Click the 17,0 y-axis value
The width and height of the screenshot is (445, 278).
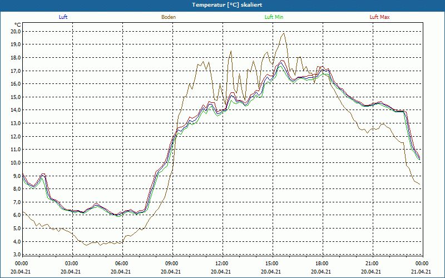point(16,71)
